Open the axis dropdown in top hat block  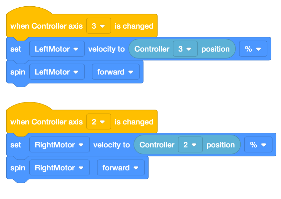click(x=99, y=26)
